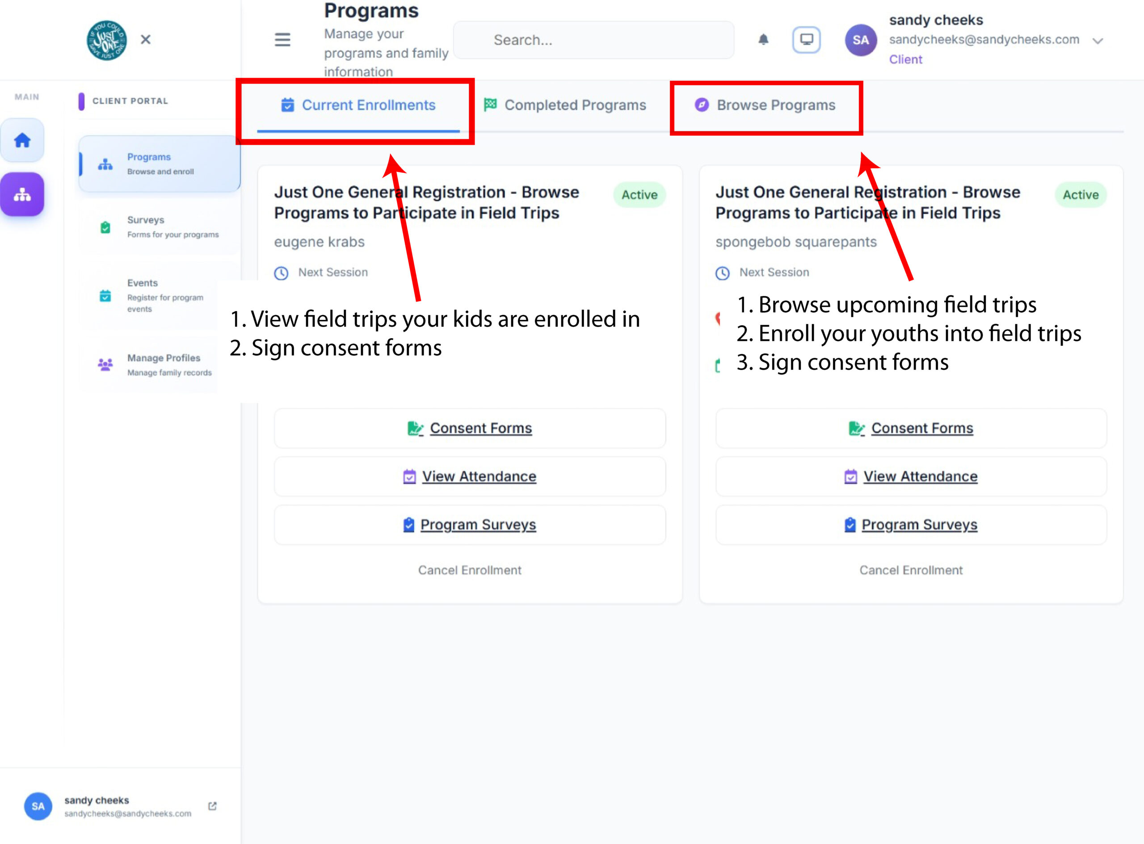
Task: Click the Just One circular logo
Action: (106, 40)
